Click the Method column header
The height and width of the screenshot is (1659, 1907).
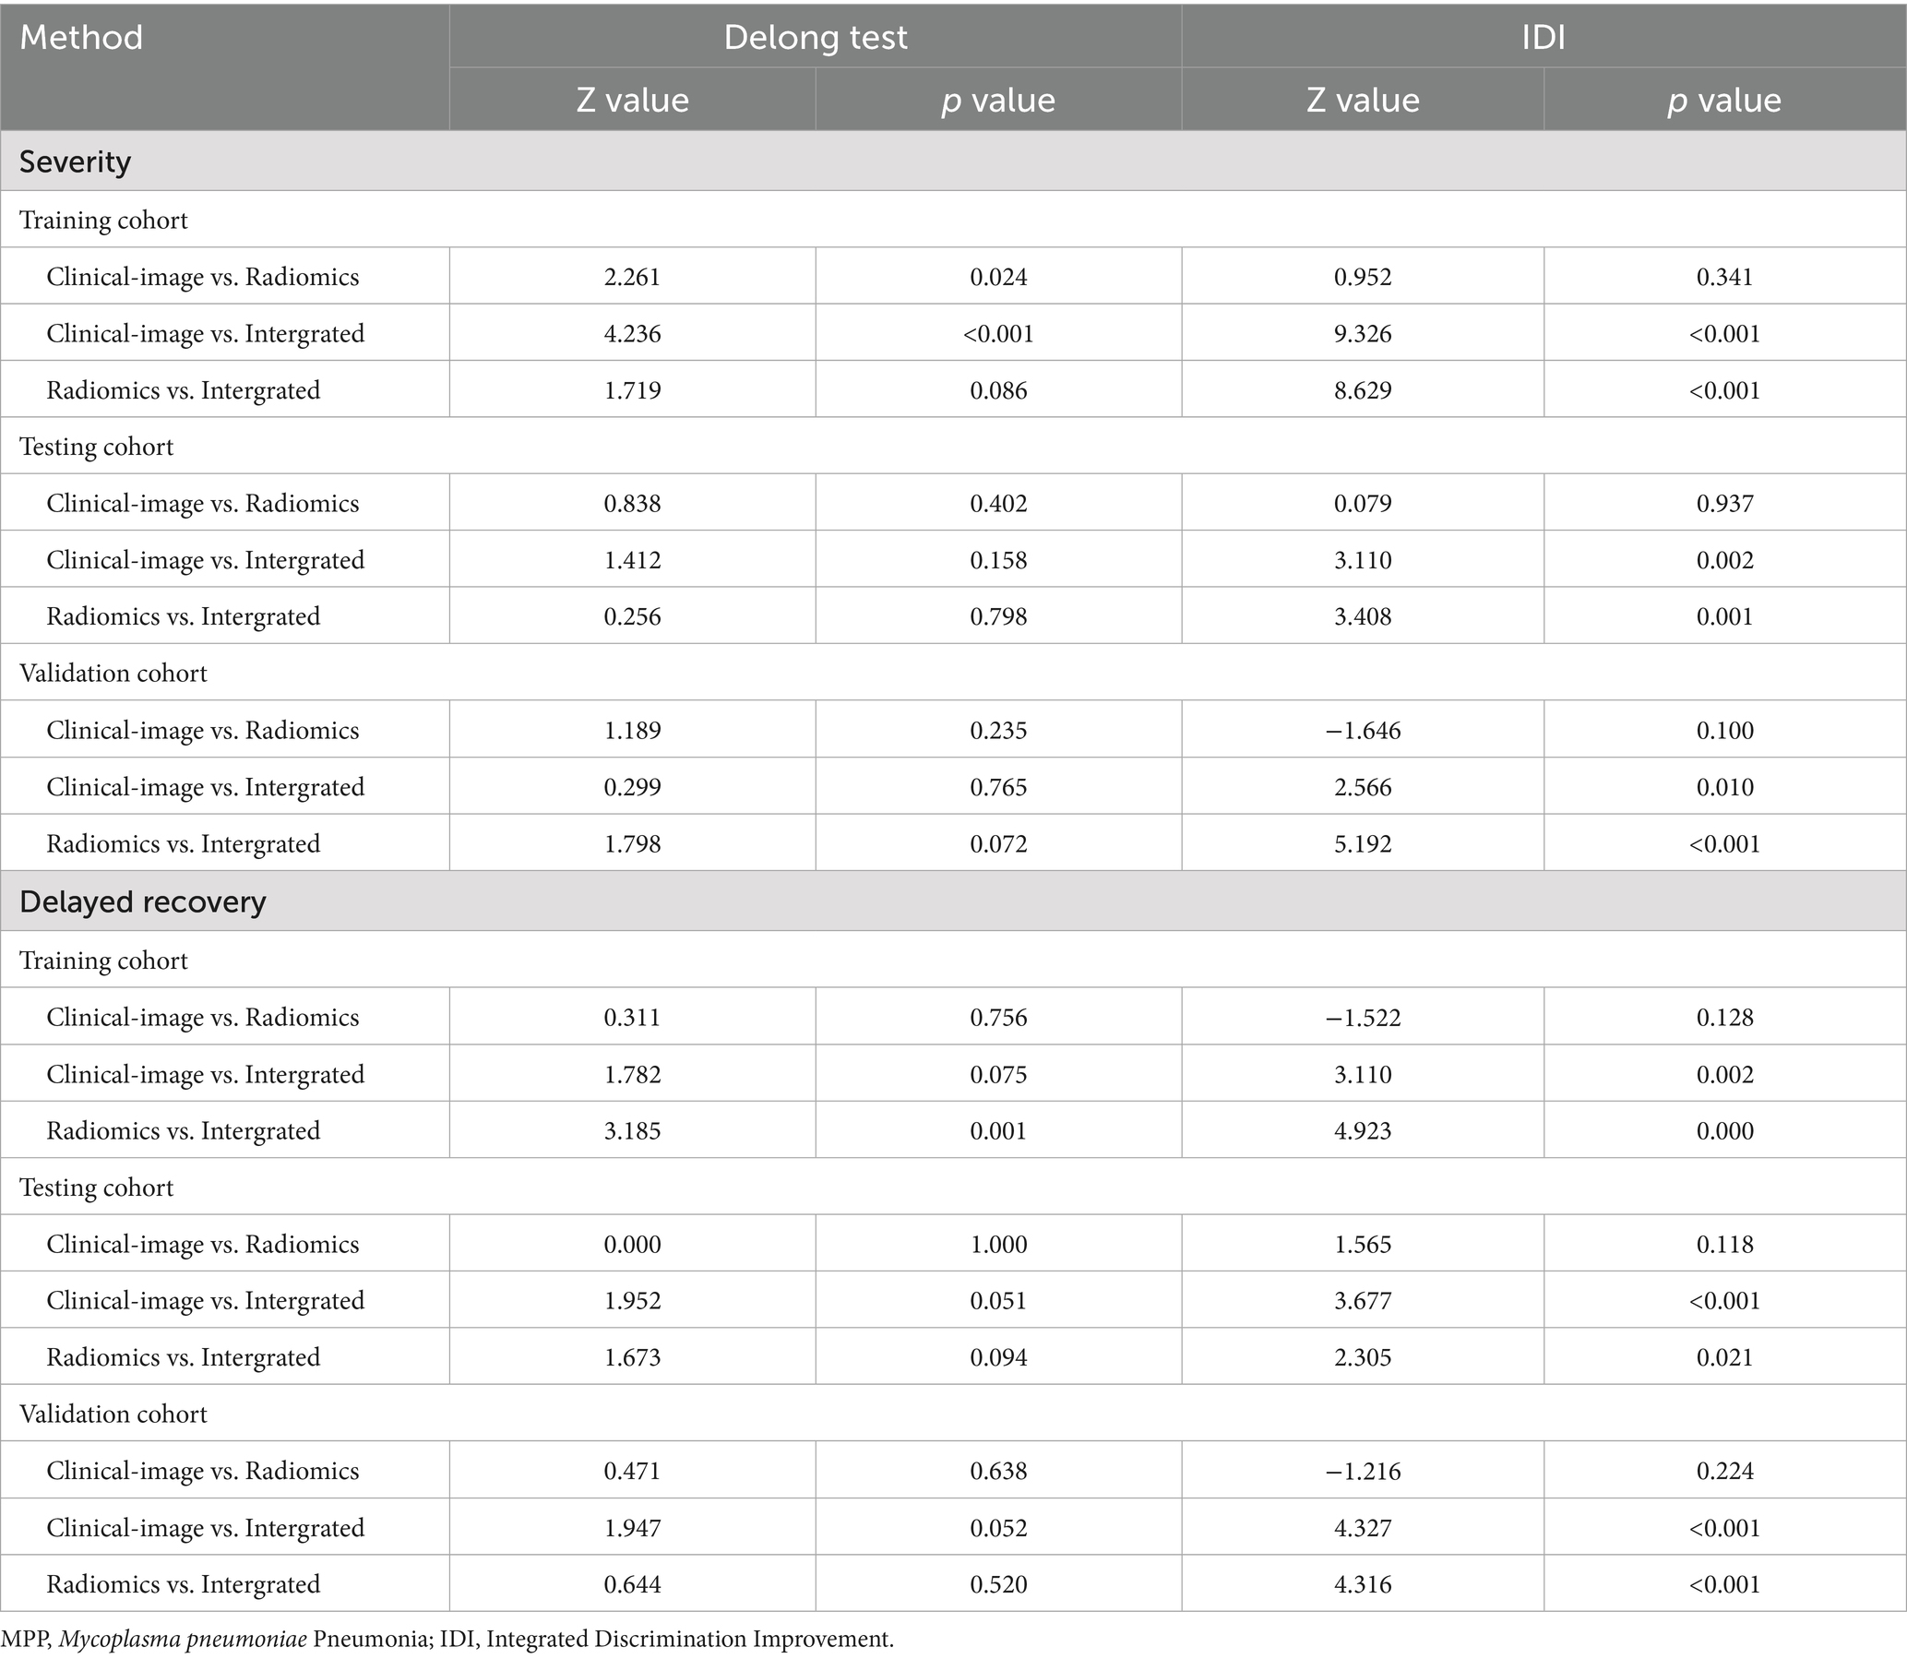point(81,38)
